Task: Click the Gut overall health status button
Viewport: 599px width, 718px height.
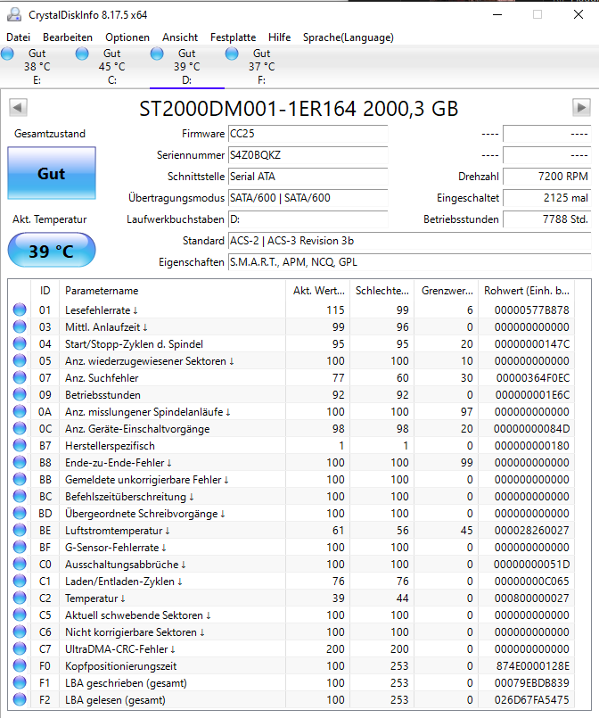Action: click(52, 173)
